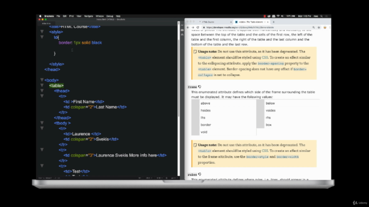Open the Navigate menu
This screenshot has width=369, height=207.
pyautogui.click(x=88, y=16)
